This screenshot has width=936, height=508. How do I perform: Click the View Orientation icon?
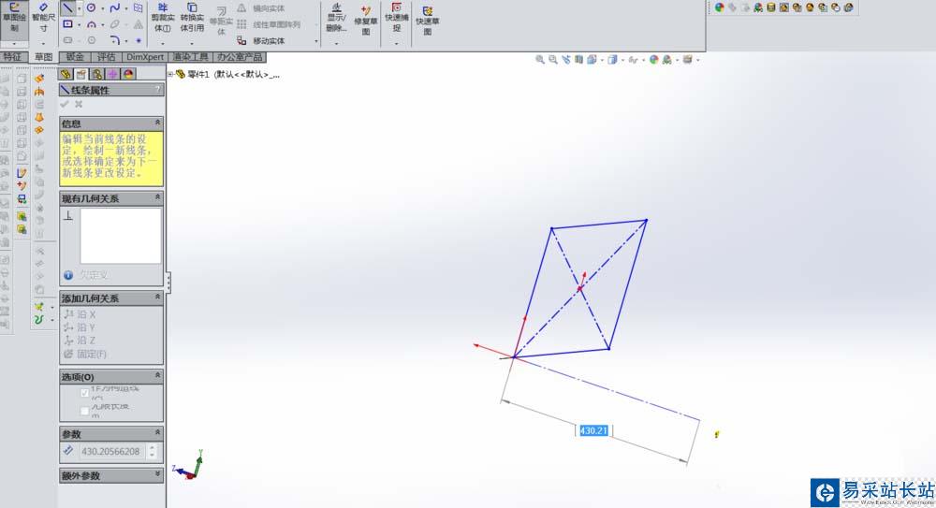pyautogui.click(x=592, y=60)
